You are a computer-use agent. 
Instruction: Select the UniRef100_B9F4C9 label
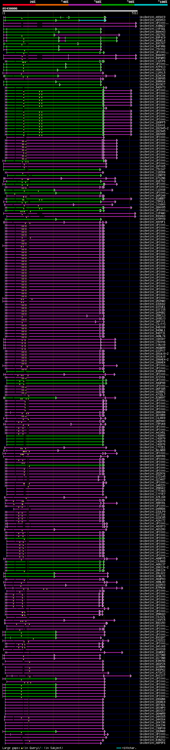pyautogui.click(x=152, y=38)
